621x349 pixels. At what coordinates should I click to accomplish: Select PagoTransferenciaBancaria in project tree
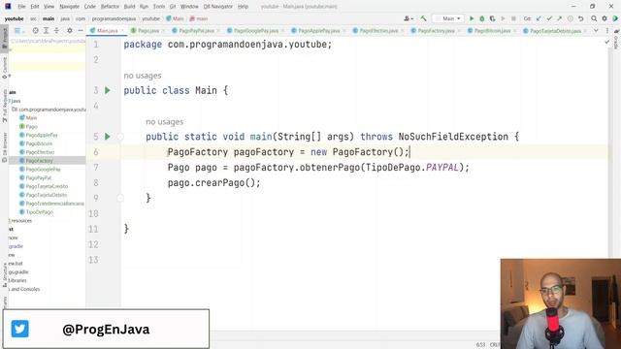[54, 204]
